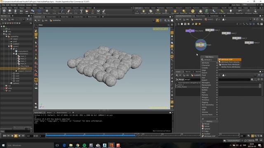The image size is (264, 148).
Task: Select the Point Light shelf tool
Action: (x=144, y=12)
